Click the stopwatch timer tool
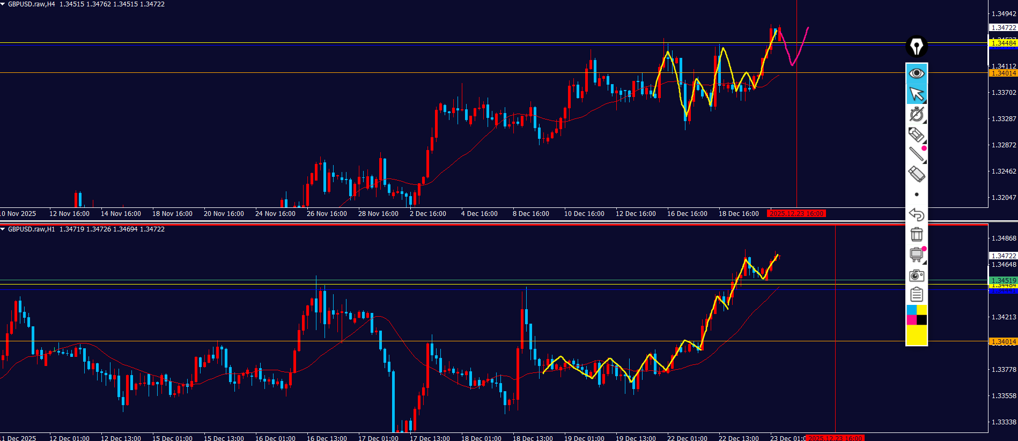Image resolution: width=1018 pixels, height=441 pixels. point(917,114)
